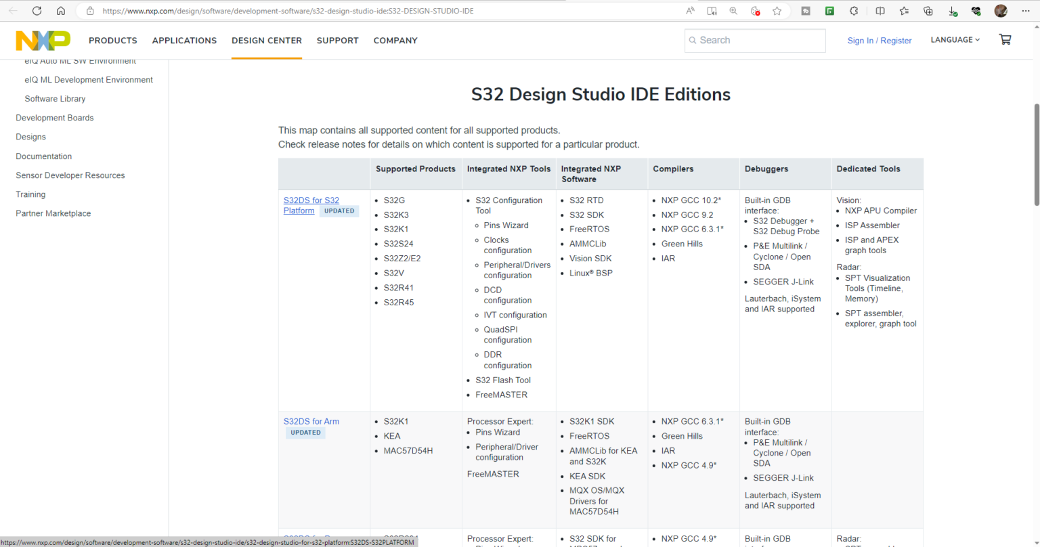The width and height of the screenshot is (1040, 547).
Task: Click the search magnifier icon in NXP search
Action: tap(693, 41)
